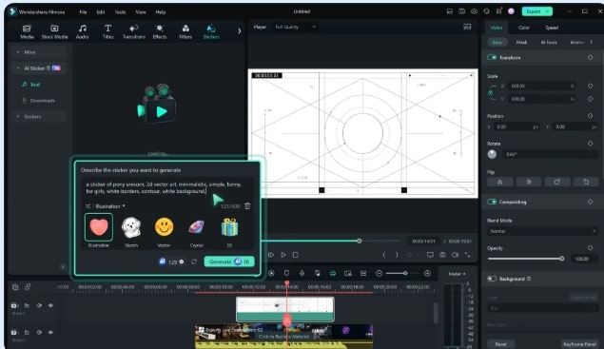Click the Rotate dial knob
The image size is (604, 349).
492,154
